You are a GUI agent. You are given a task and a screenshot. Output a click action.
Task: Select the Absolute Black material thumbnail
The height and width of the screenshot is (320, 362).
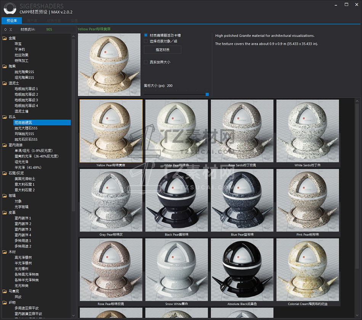[242, 270]
